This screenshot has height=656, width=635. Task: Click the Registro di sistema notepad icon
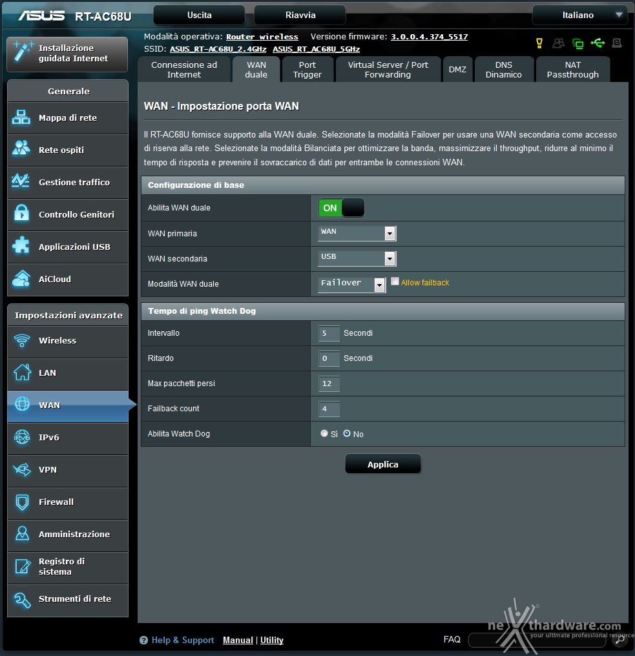[x=23, y=566]
